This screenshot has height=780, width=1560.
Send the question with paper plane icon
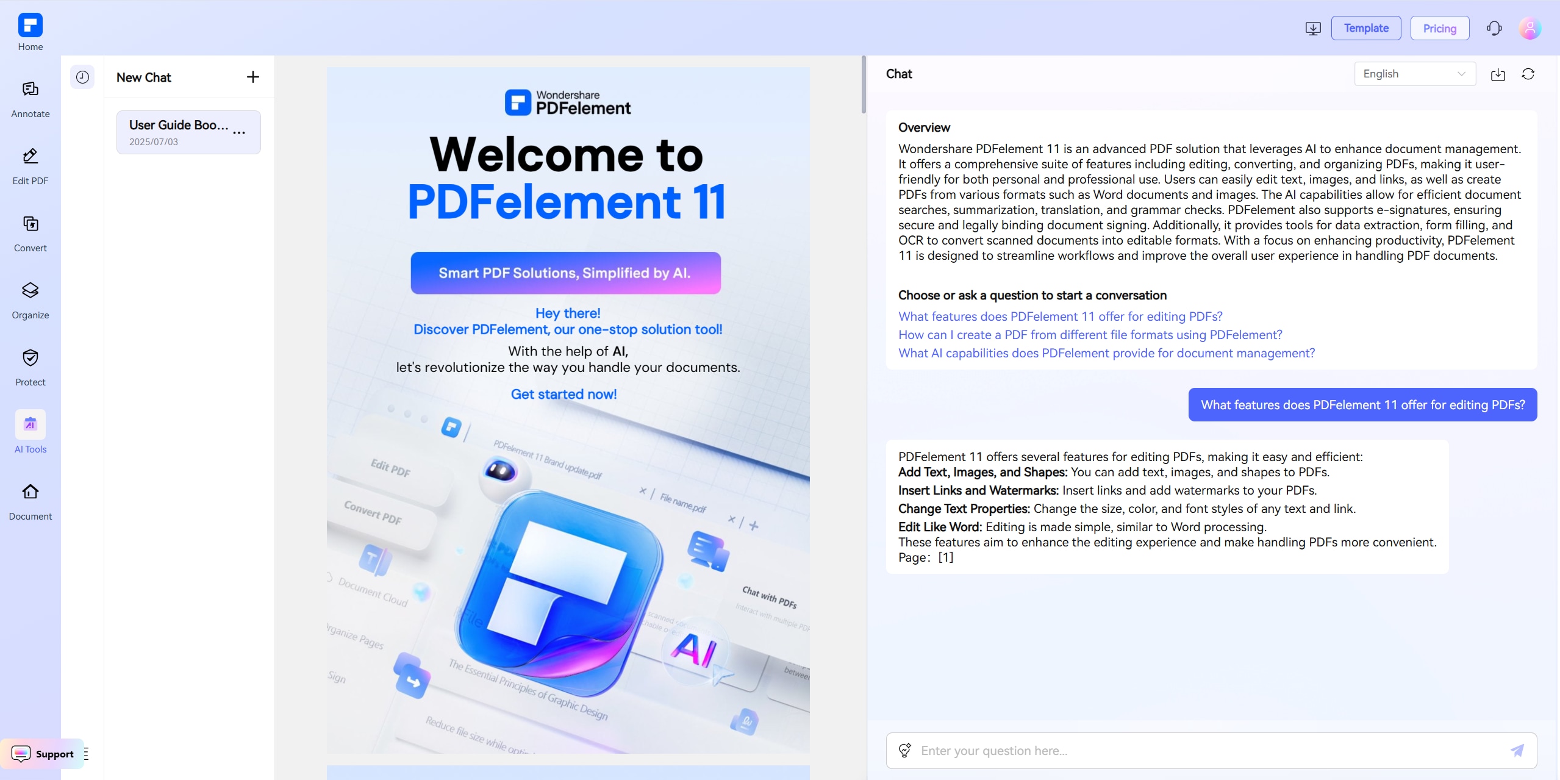1517,750
